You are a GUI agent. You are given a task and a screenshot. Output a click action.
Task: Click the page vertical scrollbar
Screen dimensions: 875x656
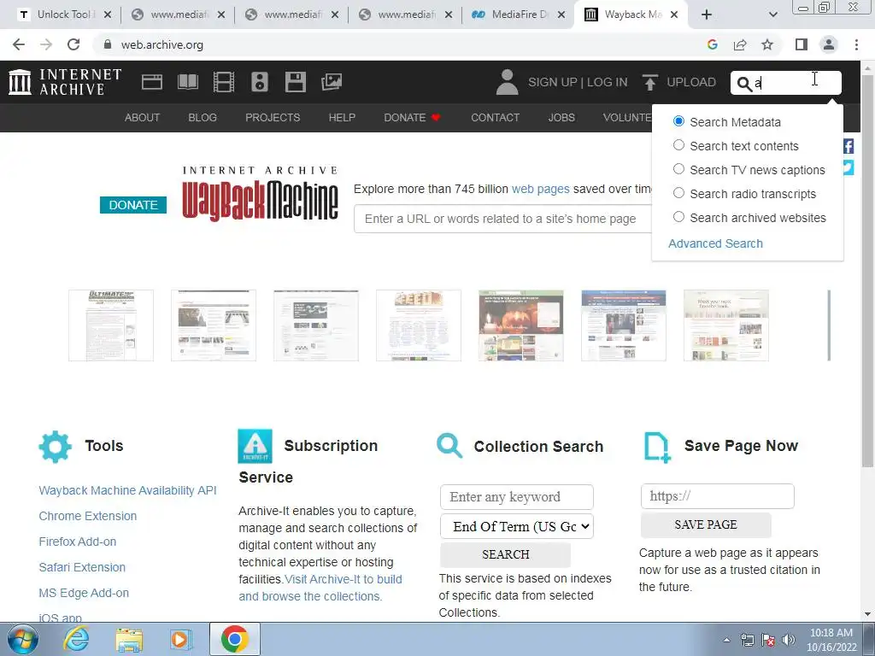(x=867, y=272)
